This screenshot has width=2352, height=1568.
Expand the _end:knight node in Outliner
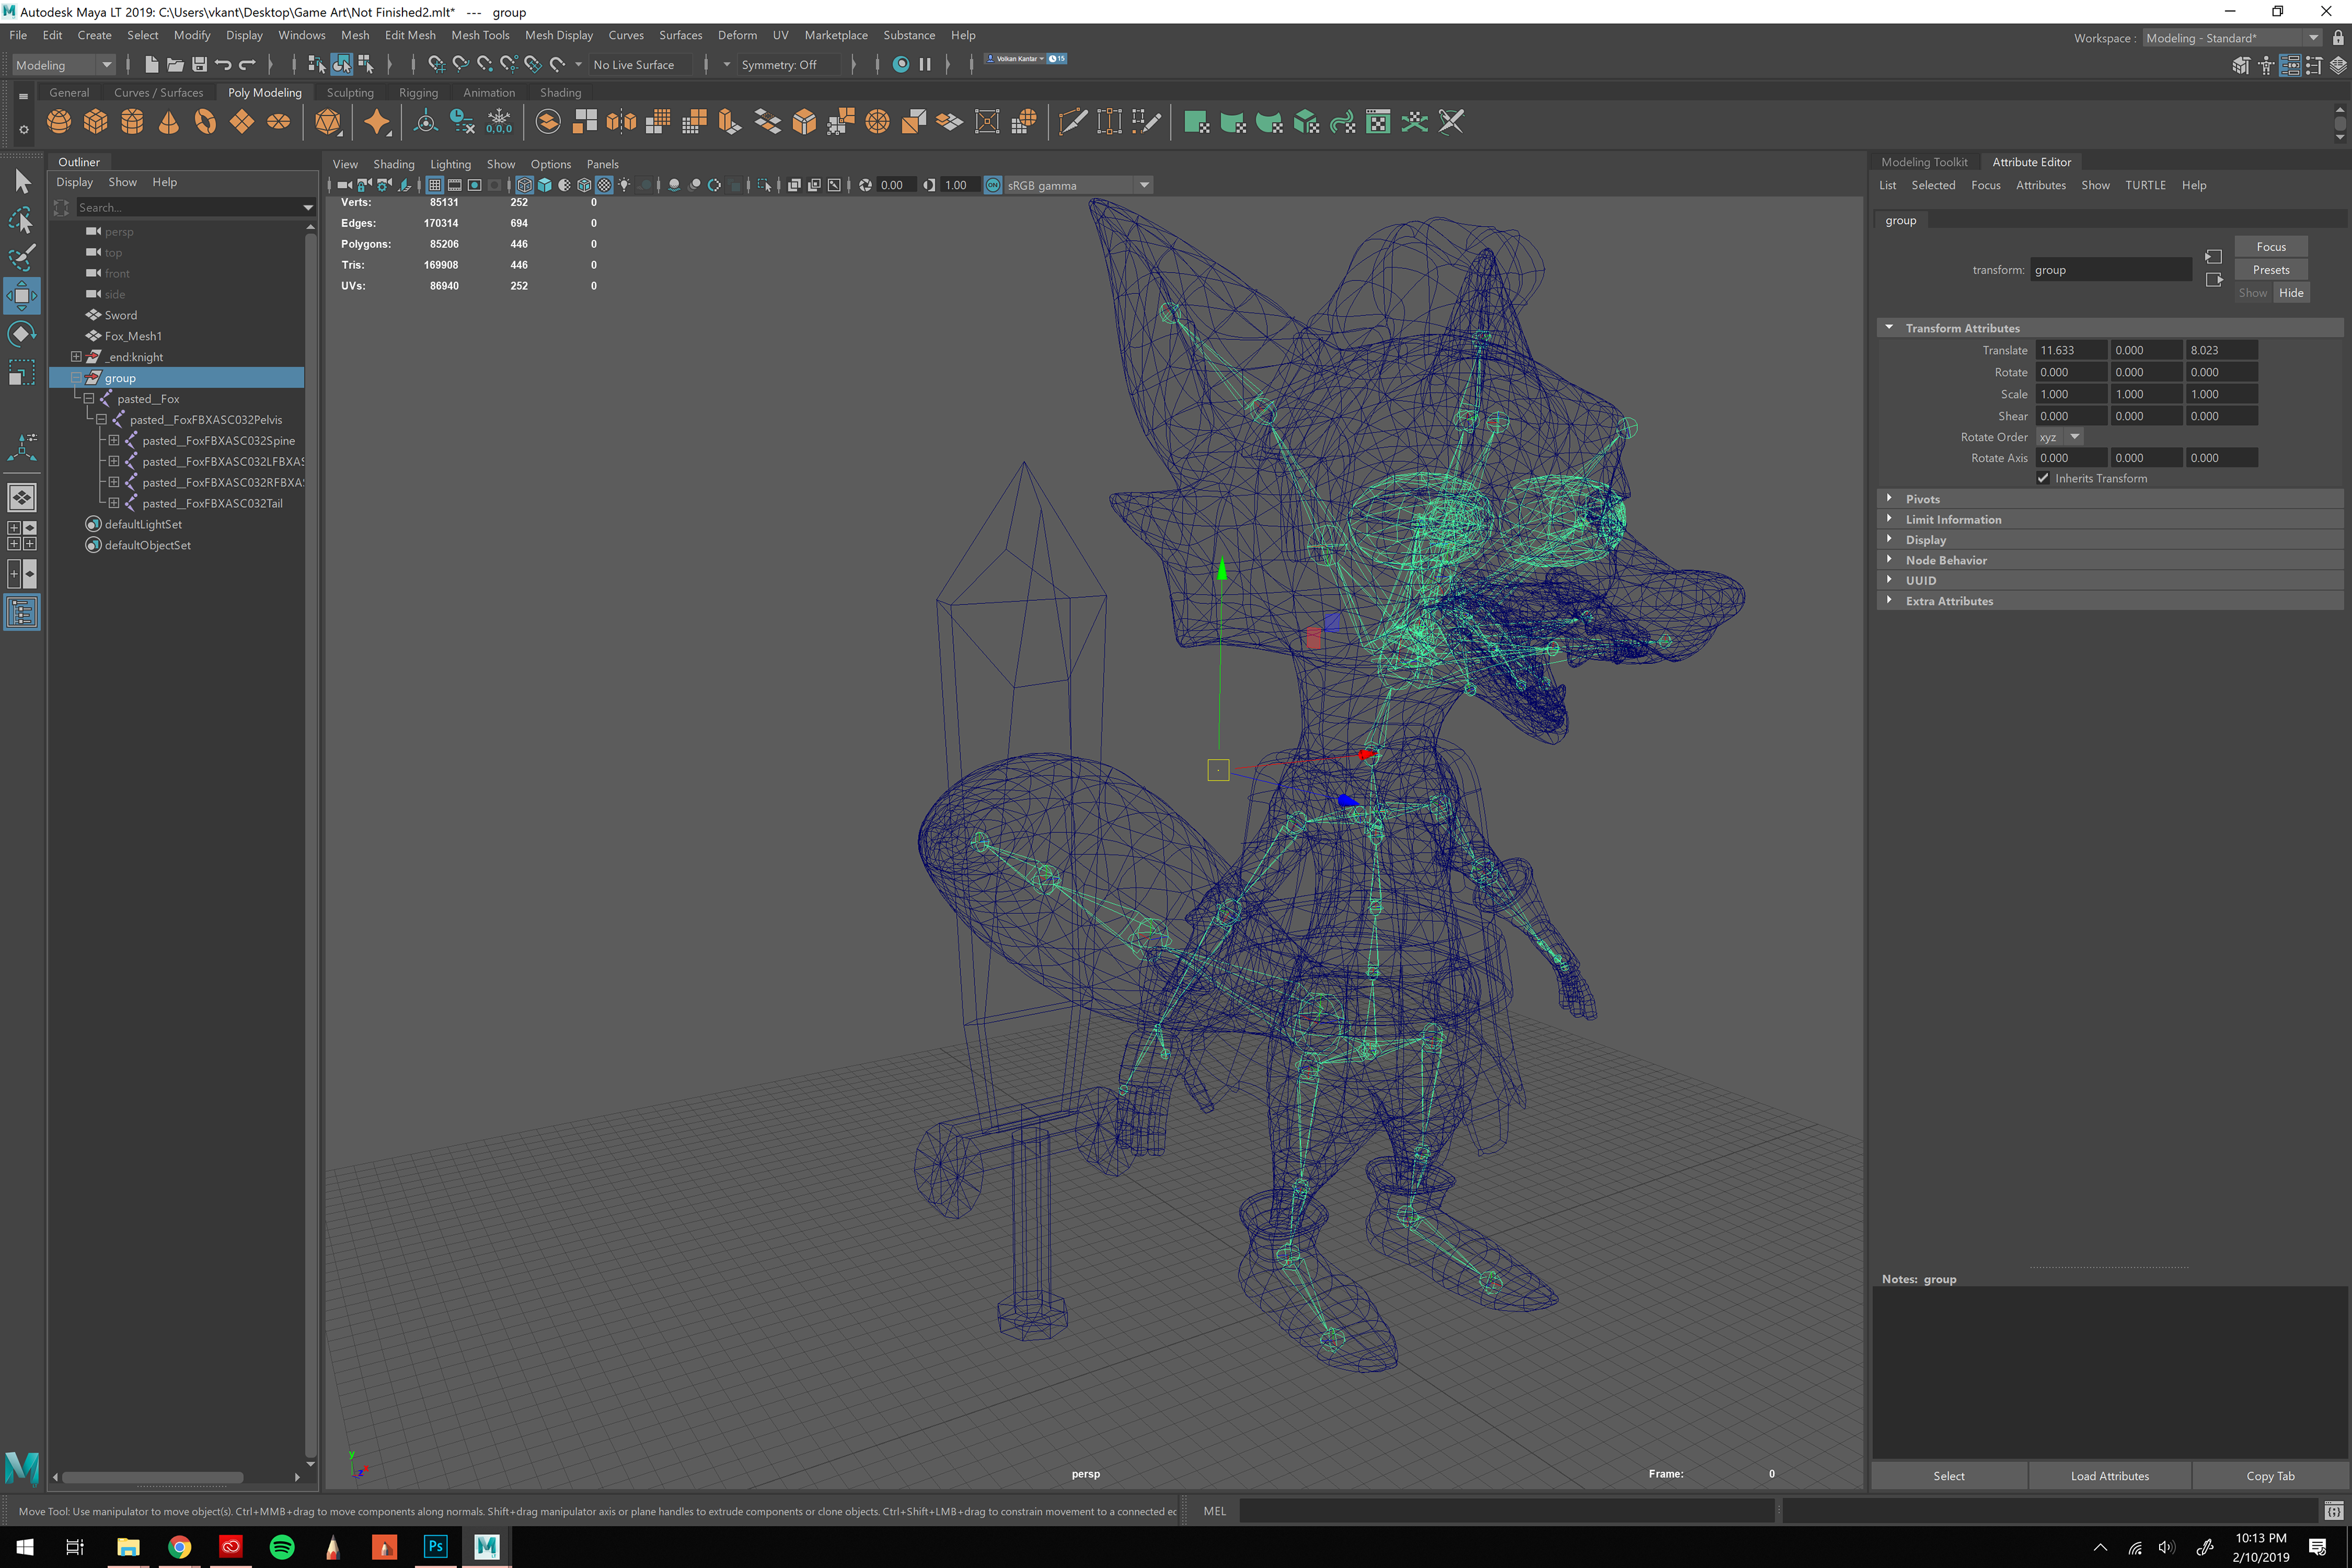tap(76, 356)
